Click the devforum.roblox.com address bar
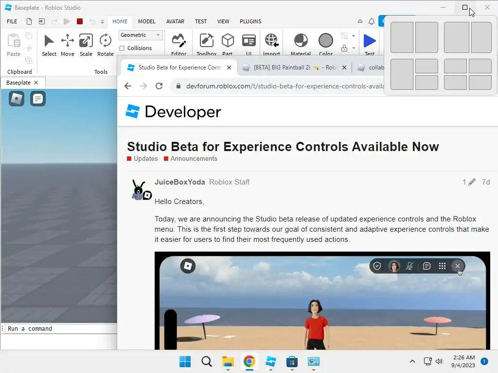Screen dimensions: 498x373 point(285,86)
